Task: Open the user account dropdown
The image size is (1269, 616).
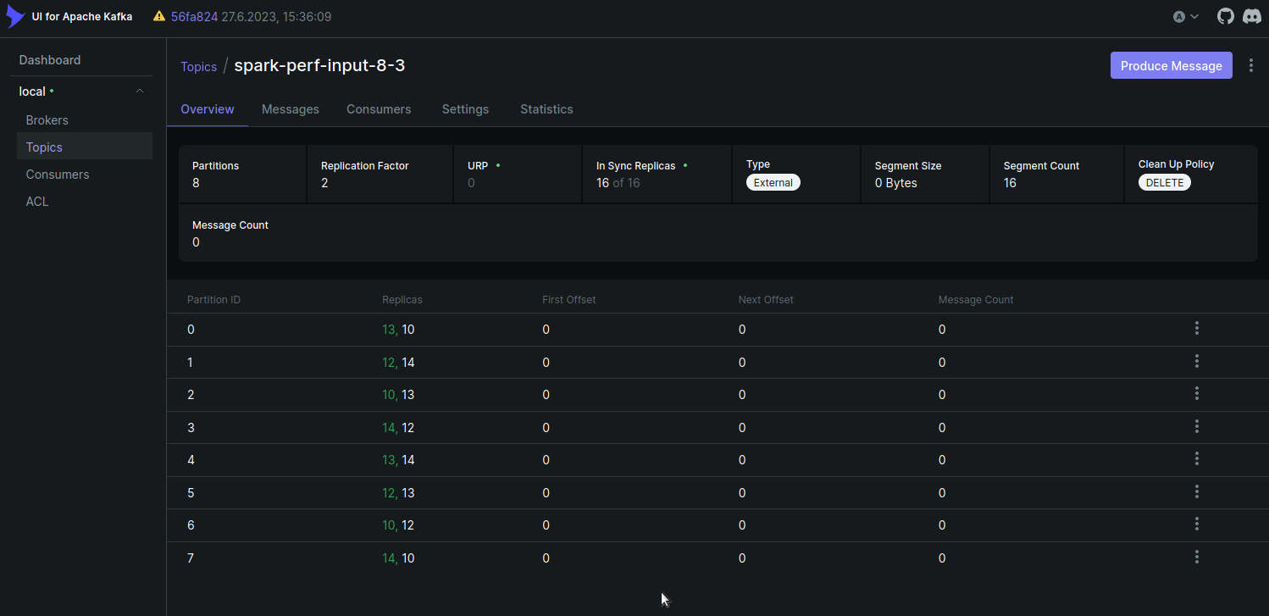Action: pos(1186,16)
